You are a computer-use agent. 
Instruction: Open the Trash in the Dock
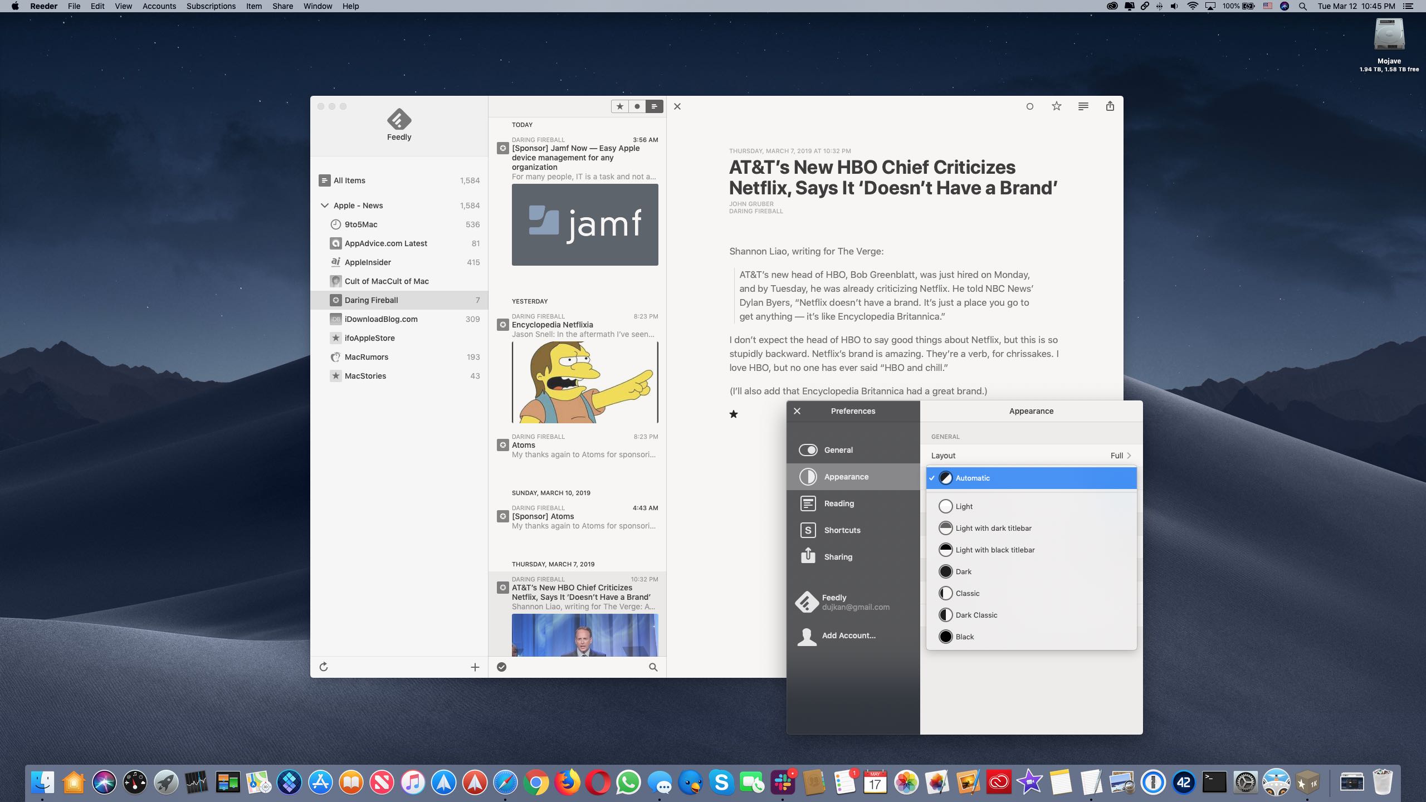(x=1383, y=783)
